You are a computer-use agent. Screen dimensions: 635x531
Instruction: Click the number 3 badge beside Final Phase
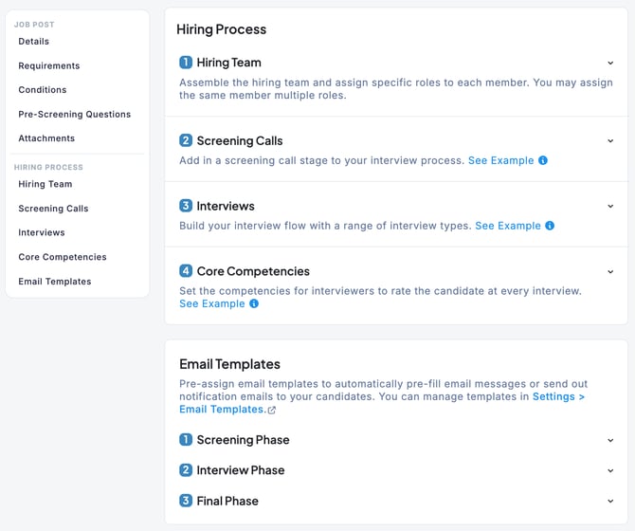coord(186,501)
